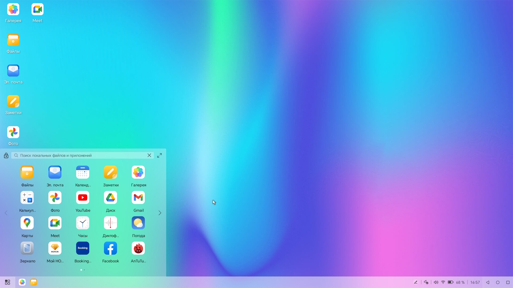Open the Диктофон voice recorder app
The width and height of the screenshot is (513, 288).
[x=110, y=223]
